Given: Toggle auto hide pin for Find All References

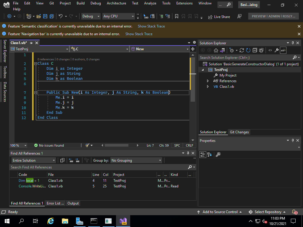Looking at the screenshot, I should (x=188, y=153).
